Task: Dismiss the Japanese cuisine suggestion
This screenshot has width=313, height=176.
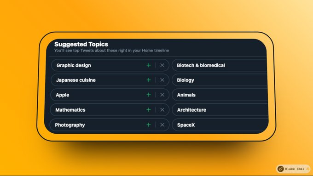Action: click(x=162, y=80)
